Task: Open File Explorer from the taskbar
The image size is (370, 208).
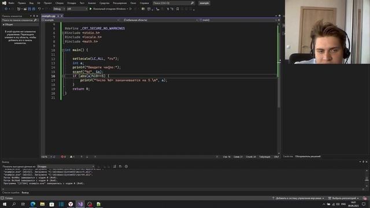Action: click(42, 204)
